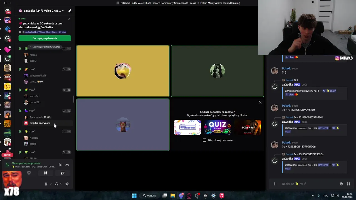Open server with angry emoji icon
The height and width of the screenshot is (200, 356).
(8, 86)
